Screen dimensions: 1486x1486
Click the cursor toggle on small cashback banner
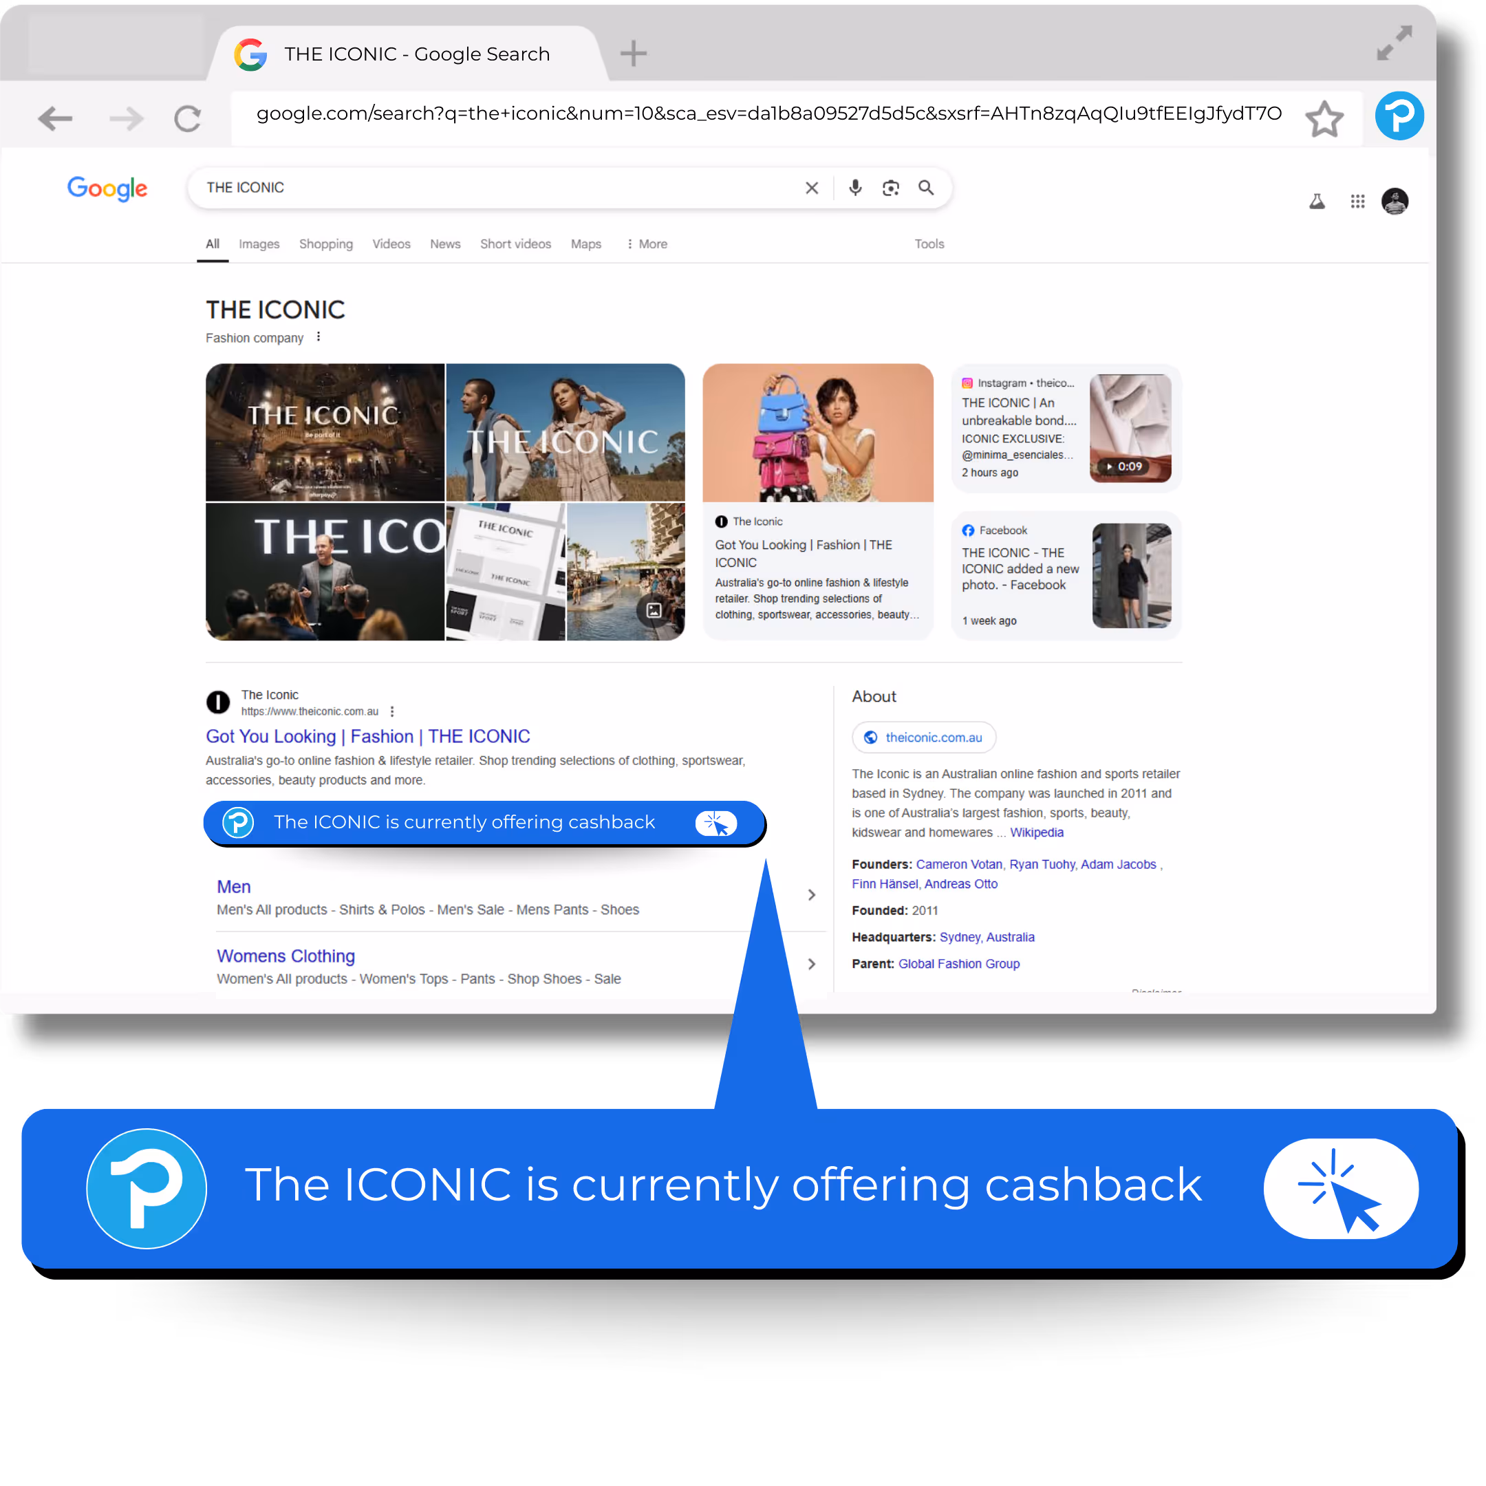pos(716,822)
